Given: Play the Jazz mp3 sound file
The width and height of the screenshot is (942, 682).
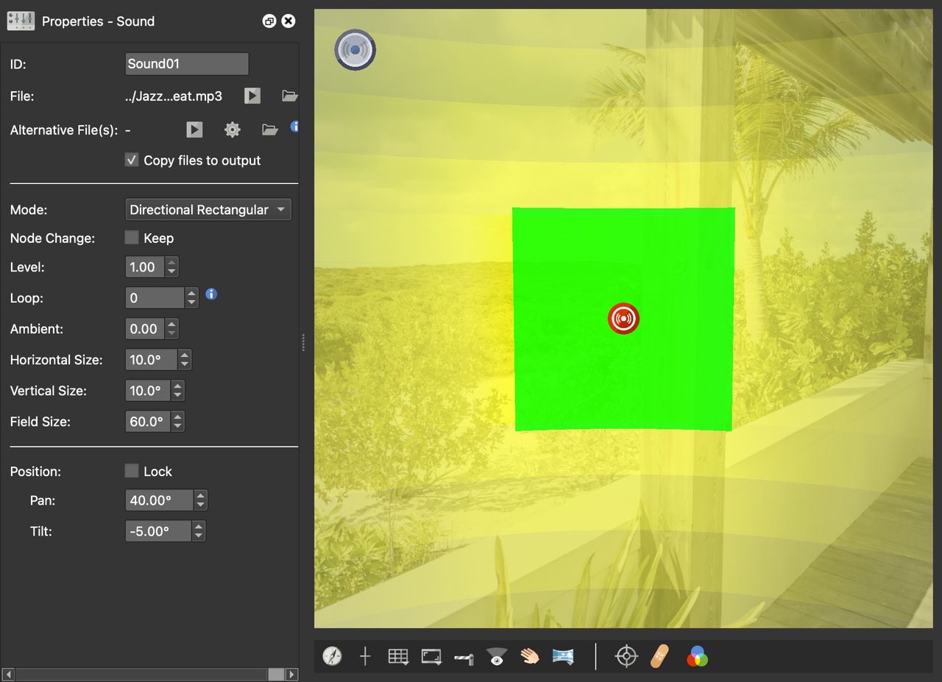Looking at the screenshot, I should point(252,96).
